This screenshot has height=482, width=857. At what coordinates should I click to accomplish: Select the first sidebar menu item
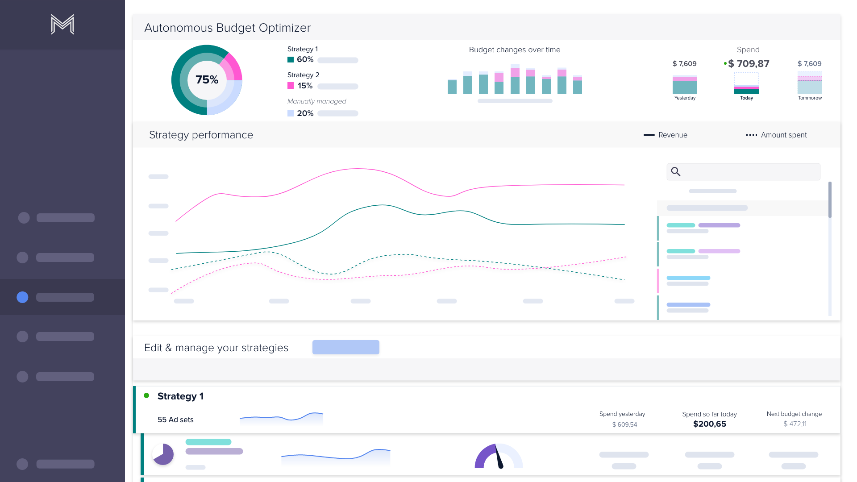[x=57, y=218]
